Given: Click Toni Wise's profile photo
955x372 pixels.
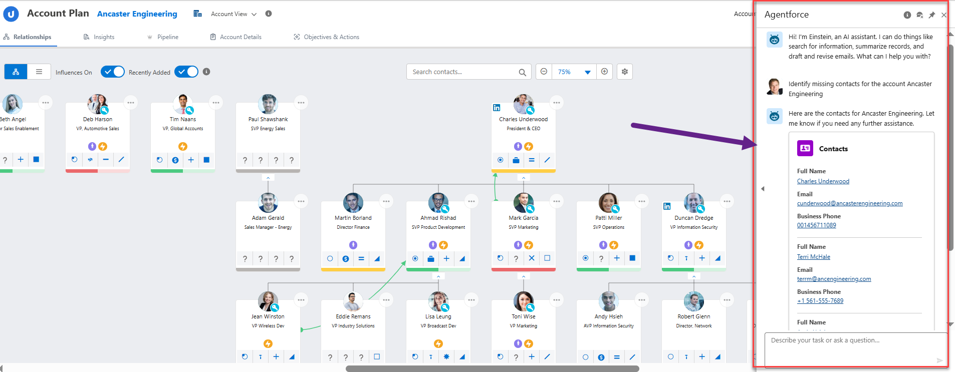Looking at the screenshot, I should click(x=524, y=301).
